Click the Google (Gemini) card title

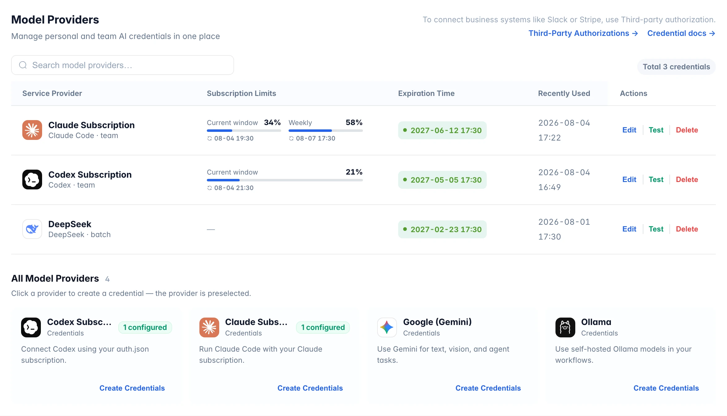[x=437, y=322]
